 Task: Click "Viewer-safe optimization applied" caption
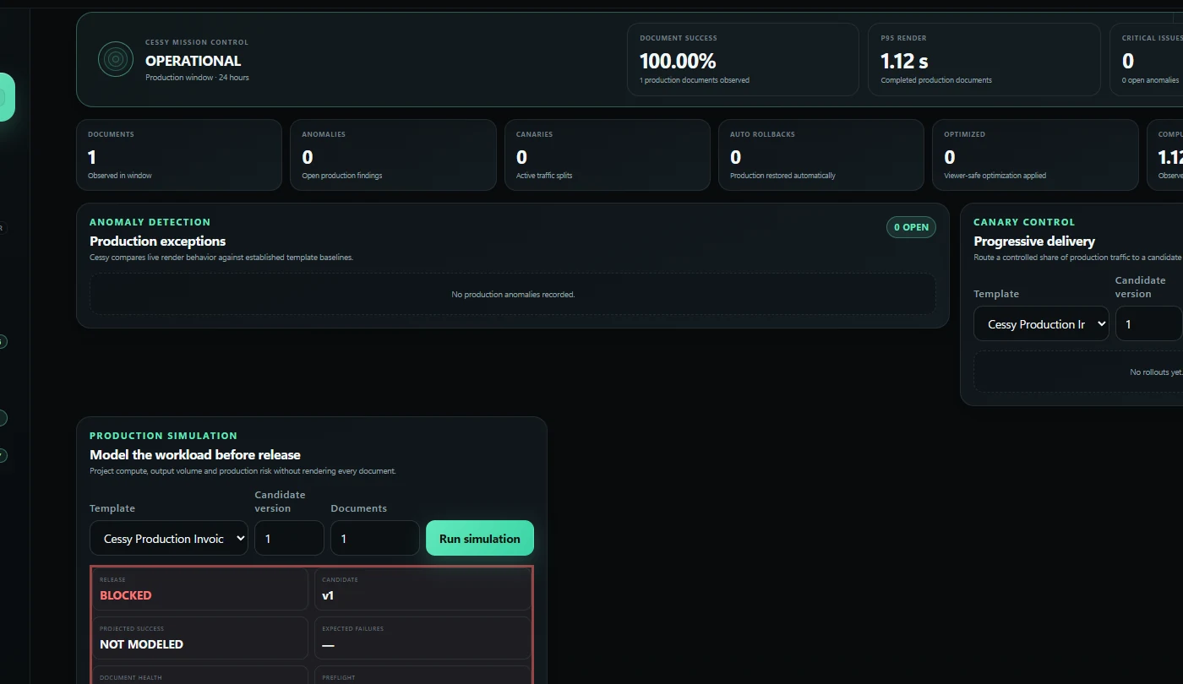click(995, 176)
